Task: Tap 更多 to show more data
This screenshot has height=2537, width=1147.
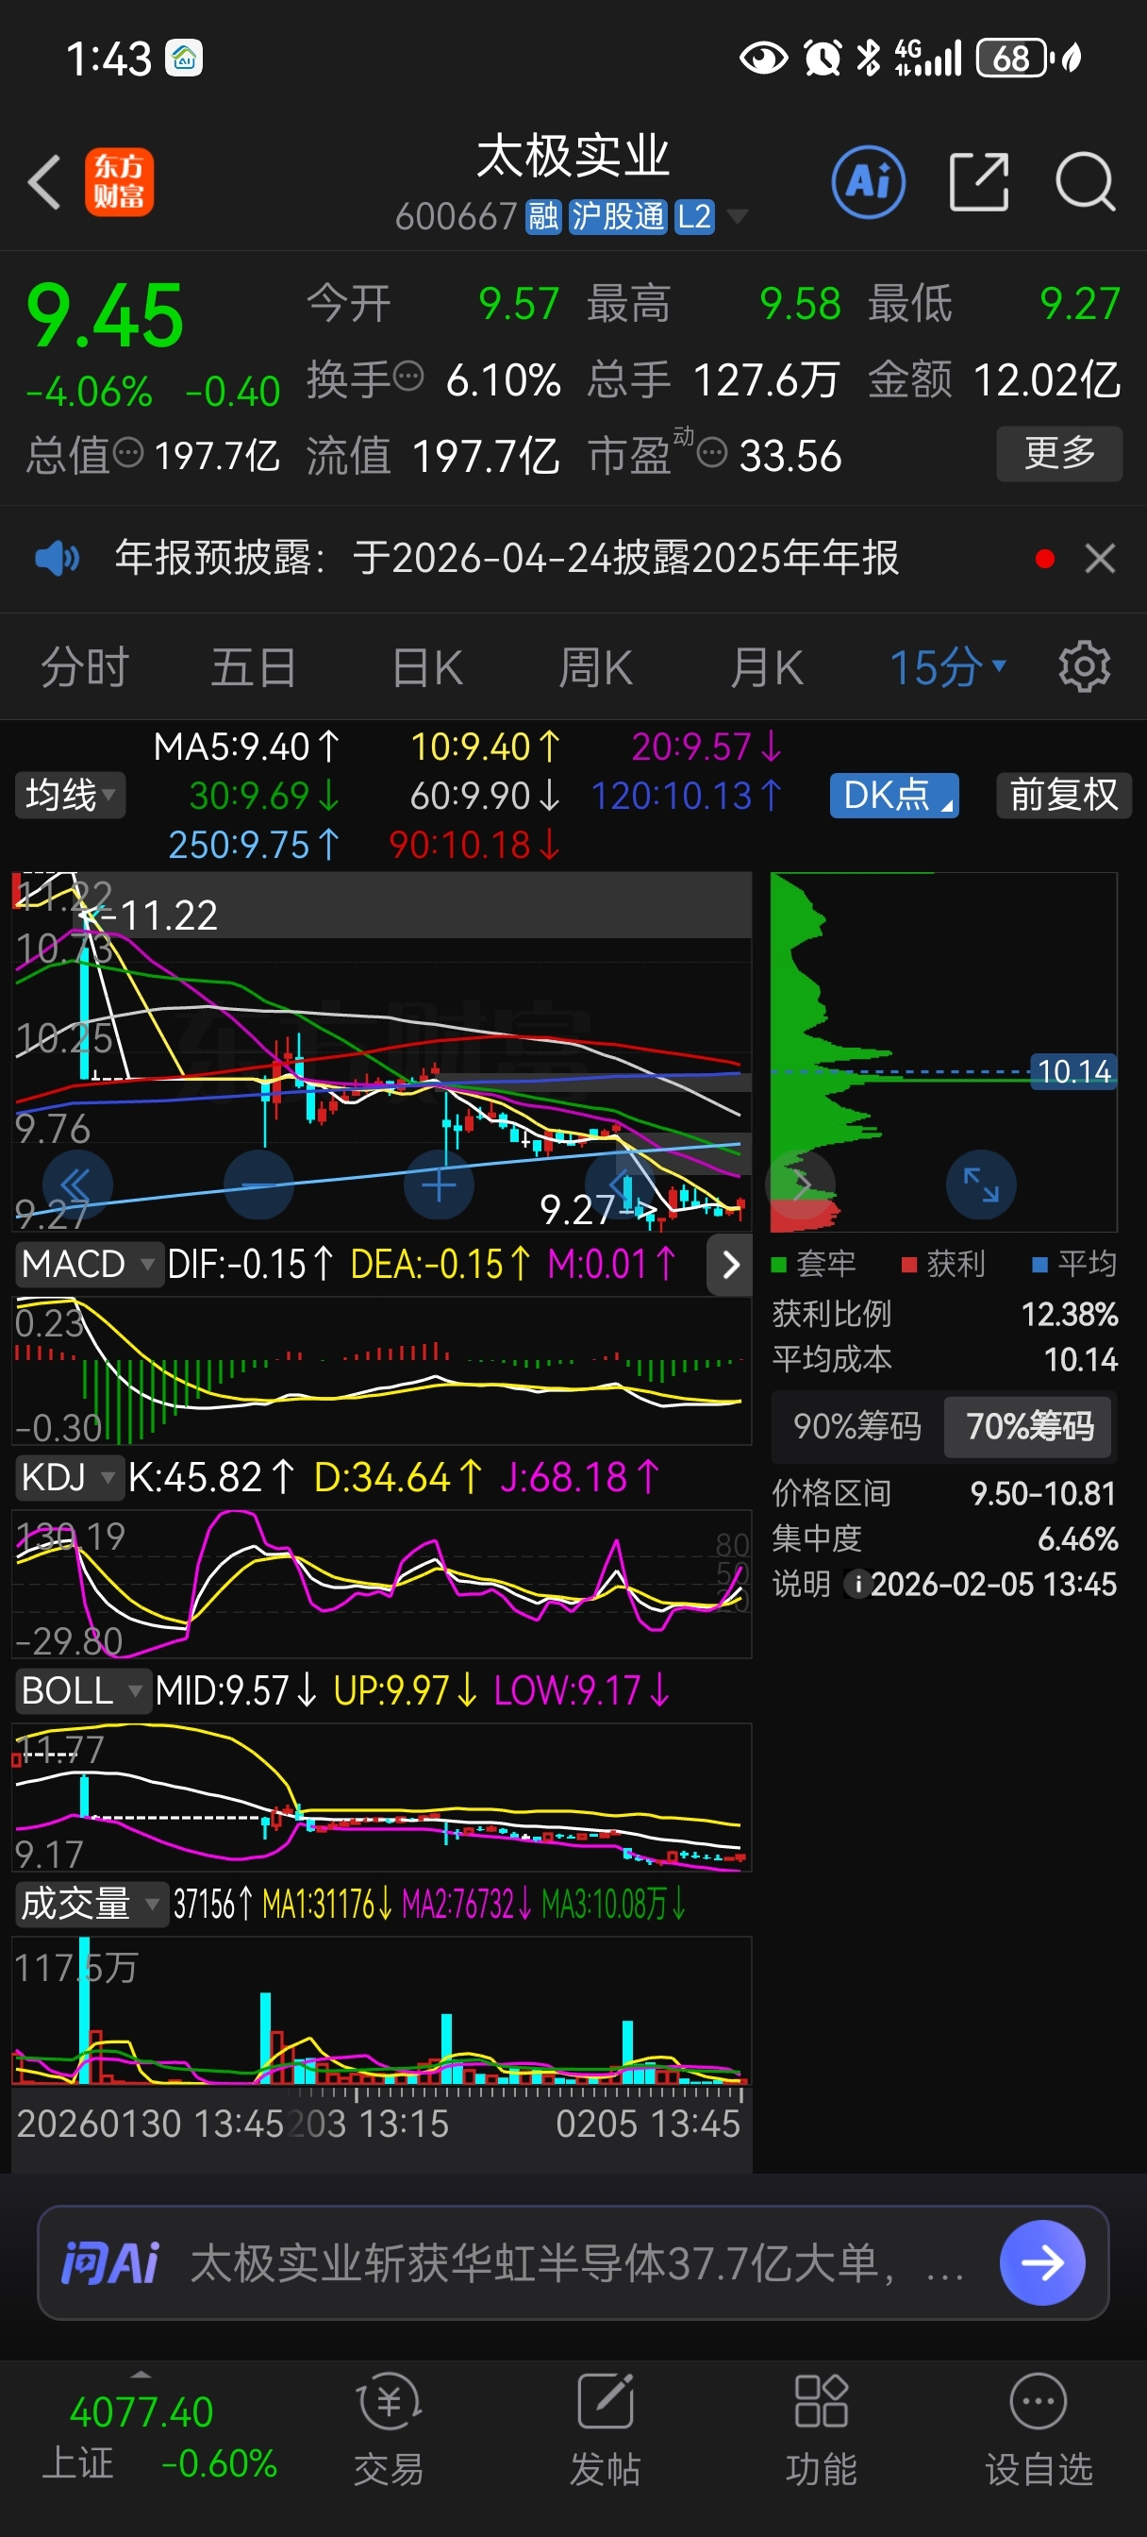Action: click(x=1059, y=453)
